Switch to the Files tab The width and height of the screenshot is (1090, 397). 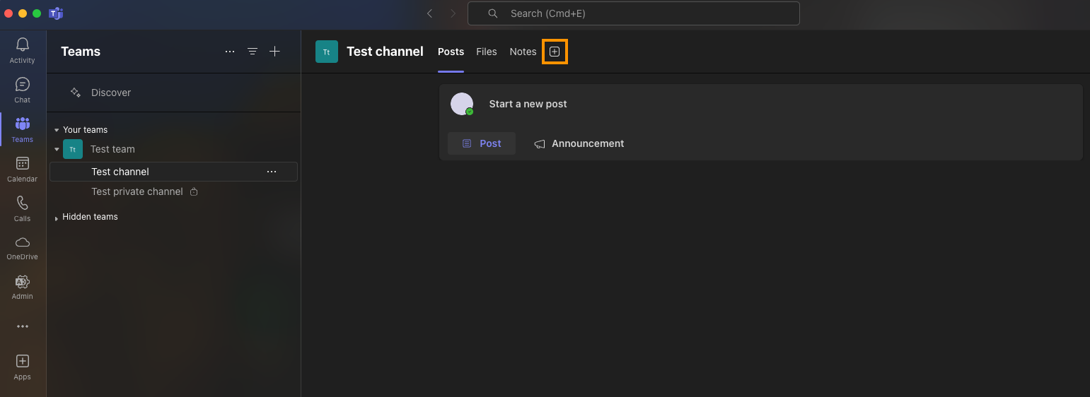(487, 52)
